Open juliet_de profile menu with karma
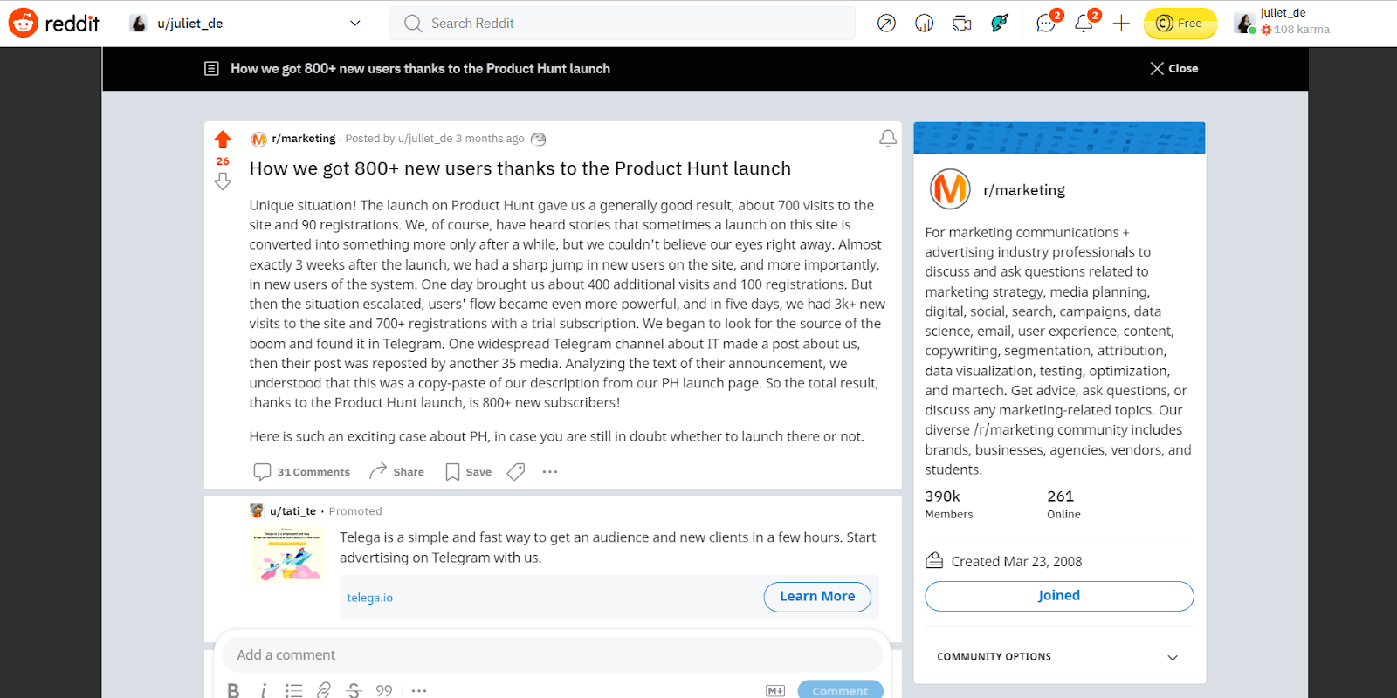 tap(1283, 24)
